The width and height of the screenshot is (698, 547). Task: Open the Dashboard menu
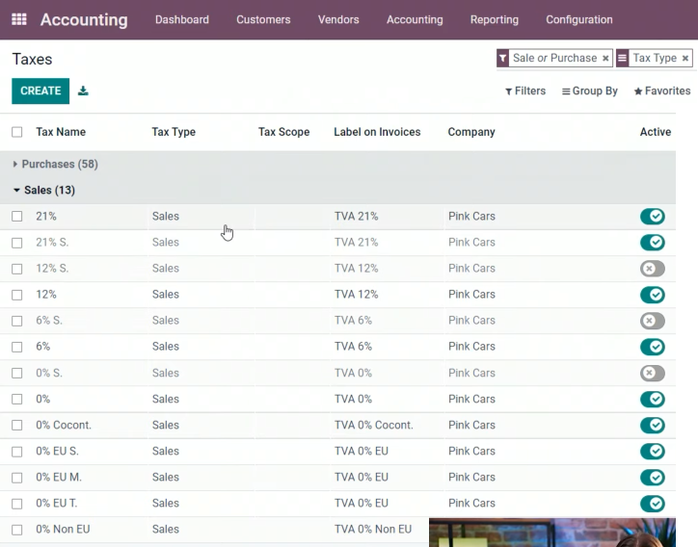[x=182, y=19]
